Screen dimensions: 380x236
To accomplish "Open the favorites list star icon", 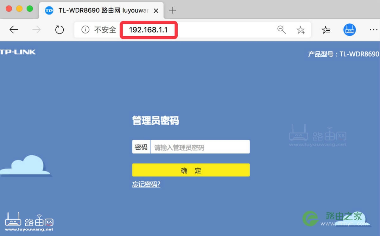I will pos(326,30).
